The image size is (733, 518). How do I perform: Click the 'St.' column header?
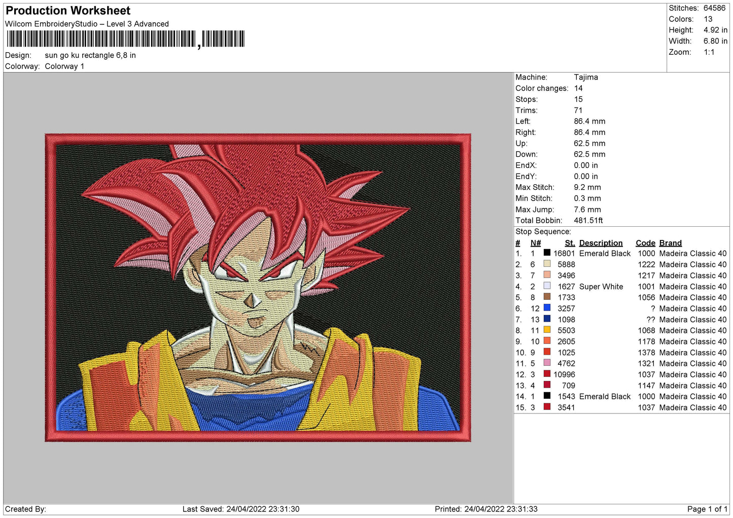tap(570, 243)
